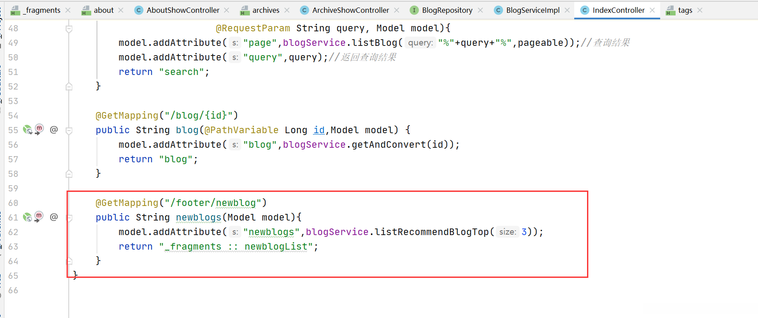Close the tags tab

pyautogui.click(x=700, y=10)
